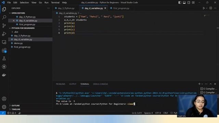Open the run button dropdown arrow
This screenshot has width=219, height=123.
pyautogui.click(x=207, y=8)
